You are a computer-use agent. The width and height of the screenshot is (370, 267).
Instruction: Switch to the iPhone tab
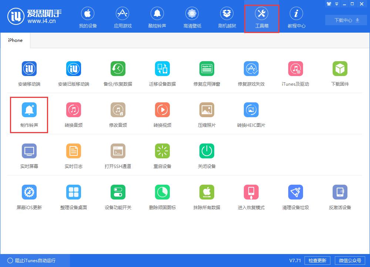[15, 40]
